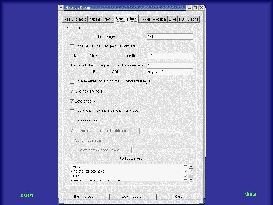Switch to the Plugins tab
273x205 pixels.
95,19
